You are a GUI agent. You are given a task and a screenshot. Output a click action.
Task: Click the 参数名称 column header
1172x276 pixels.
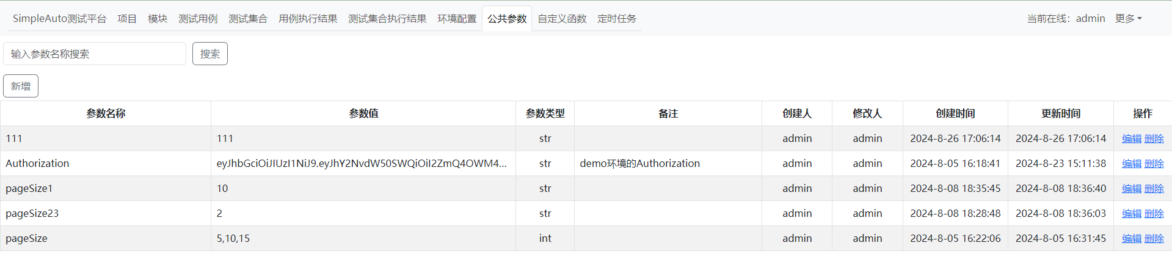[106, 113]
